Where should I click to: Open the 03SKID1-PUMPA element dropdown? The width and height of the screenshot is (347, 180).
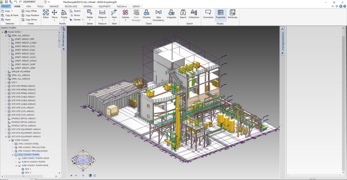(59, 28)
